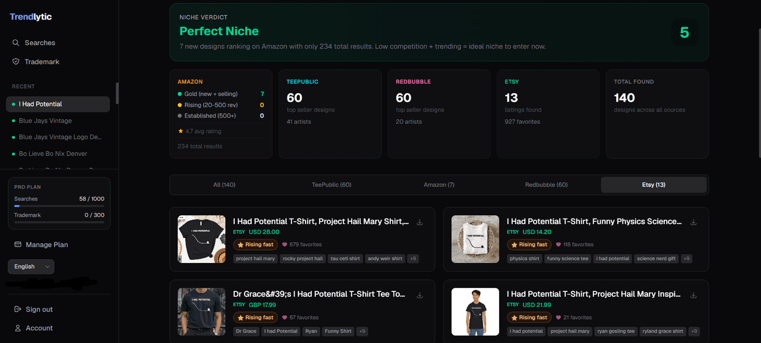Click the 927 favorites text in Etsy card
The width and height of the screenshot is (761, 343).
pos(522,122)
